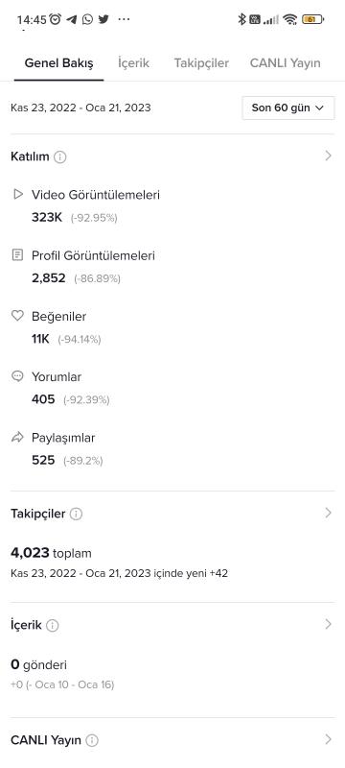Tap the speech bubble icon beside Yorumlar
345x768 pixels.
17,376
